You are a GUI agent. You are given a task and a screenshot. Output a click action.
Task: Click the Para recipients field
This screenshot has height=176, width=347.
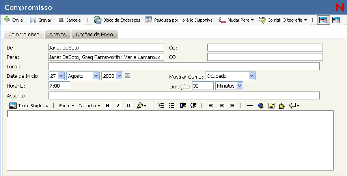click(x=106, y=57)
